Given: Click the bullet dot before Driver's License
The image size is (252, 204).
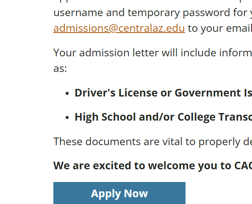Looking at the screenshot, I should click(67, 94).
